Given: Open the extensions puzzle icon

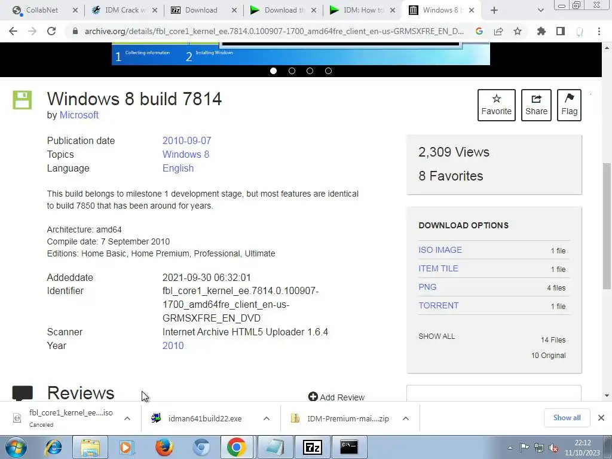Looking at the screenshot, I should pos(541,31).
